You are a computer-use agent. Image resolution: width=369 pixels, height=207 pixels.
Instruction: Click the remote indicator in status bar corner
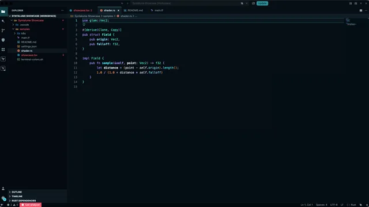pos(2,205)
